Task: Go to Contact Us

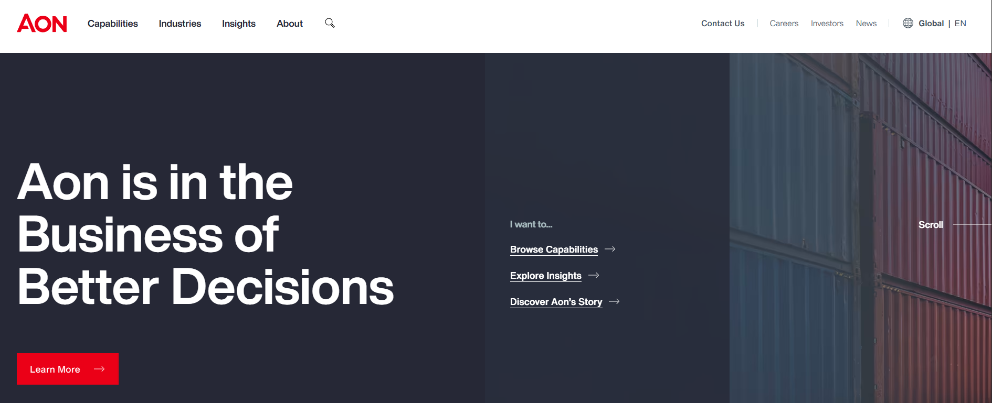Action: pyautogui.click(x=723, y=23)
